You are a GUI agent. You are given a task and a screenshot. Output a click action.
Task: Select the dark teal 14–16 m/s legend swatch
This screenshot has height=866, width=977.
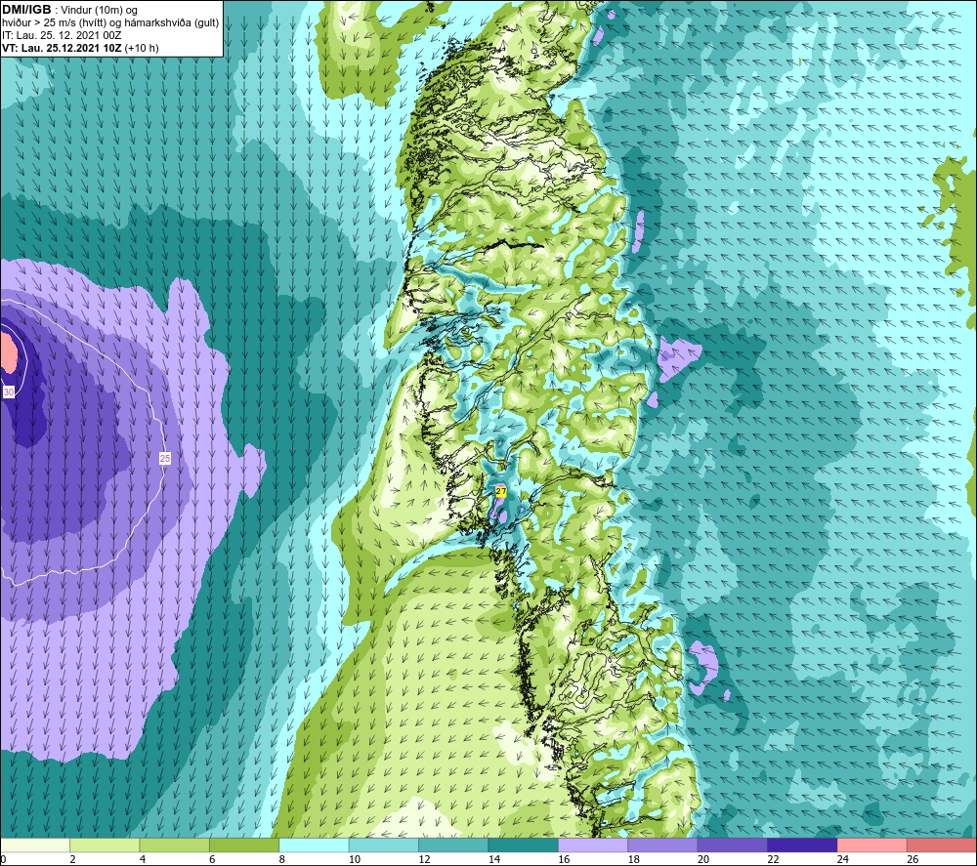pyautogui.click(x=524, y=845)
